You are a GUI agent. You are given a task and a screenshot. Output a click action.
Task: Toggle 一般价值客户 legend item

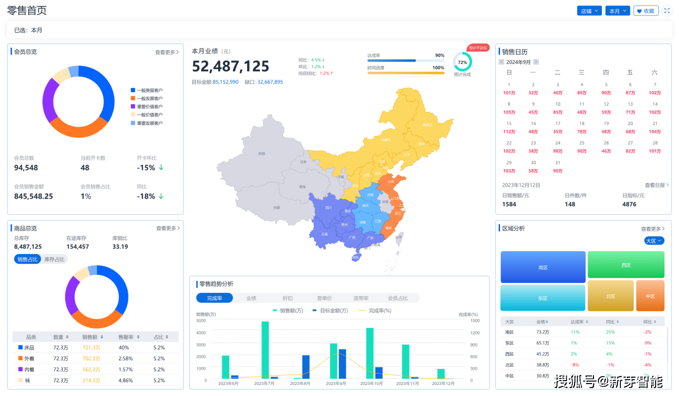pyautogui.click(x=147, y=115)
